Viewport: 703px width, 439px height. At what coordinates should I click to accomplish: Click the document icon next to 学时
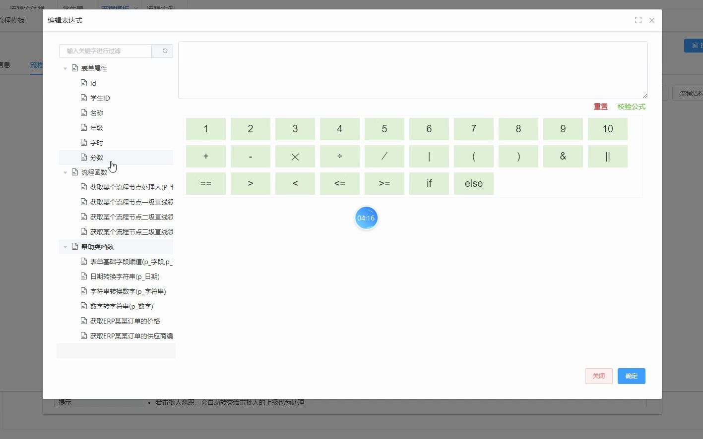(84, 143)
